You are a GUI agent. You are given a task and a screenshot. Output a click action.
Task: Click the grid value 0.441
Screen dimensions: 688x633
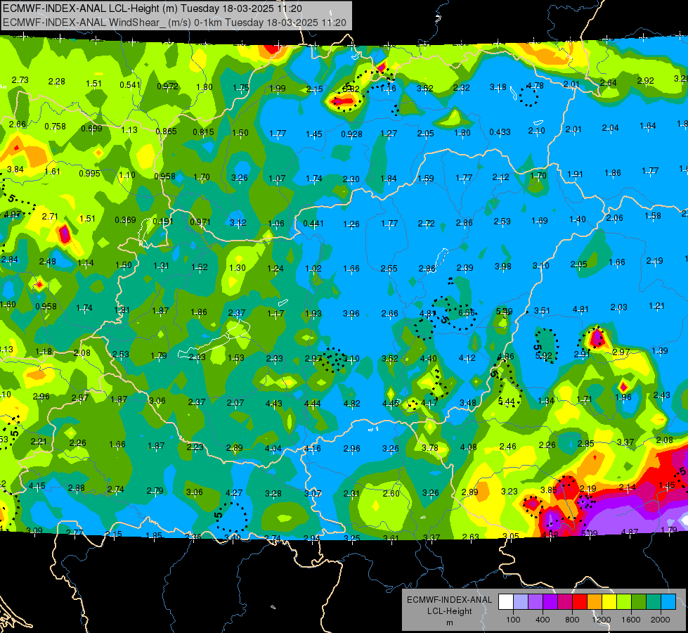[x=313, y=224]
